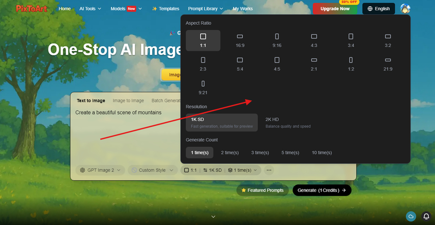
Task: Choose the 16:9 aspect ratio
Action: point(240,41)
